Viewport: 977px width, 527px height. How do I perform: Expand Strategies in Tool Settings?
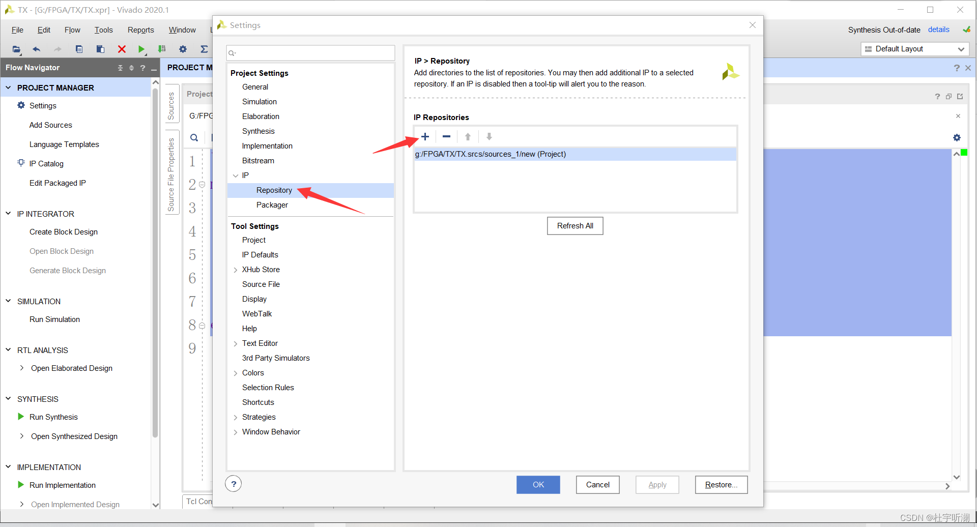(x=236, y=417)
